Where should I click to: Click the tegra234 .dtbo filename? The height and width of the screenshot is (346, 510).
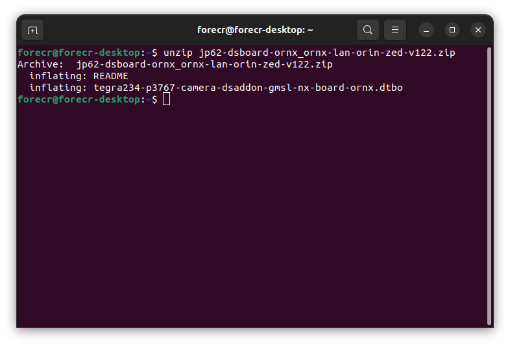click(249, 88)
